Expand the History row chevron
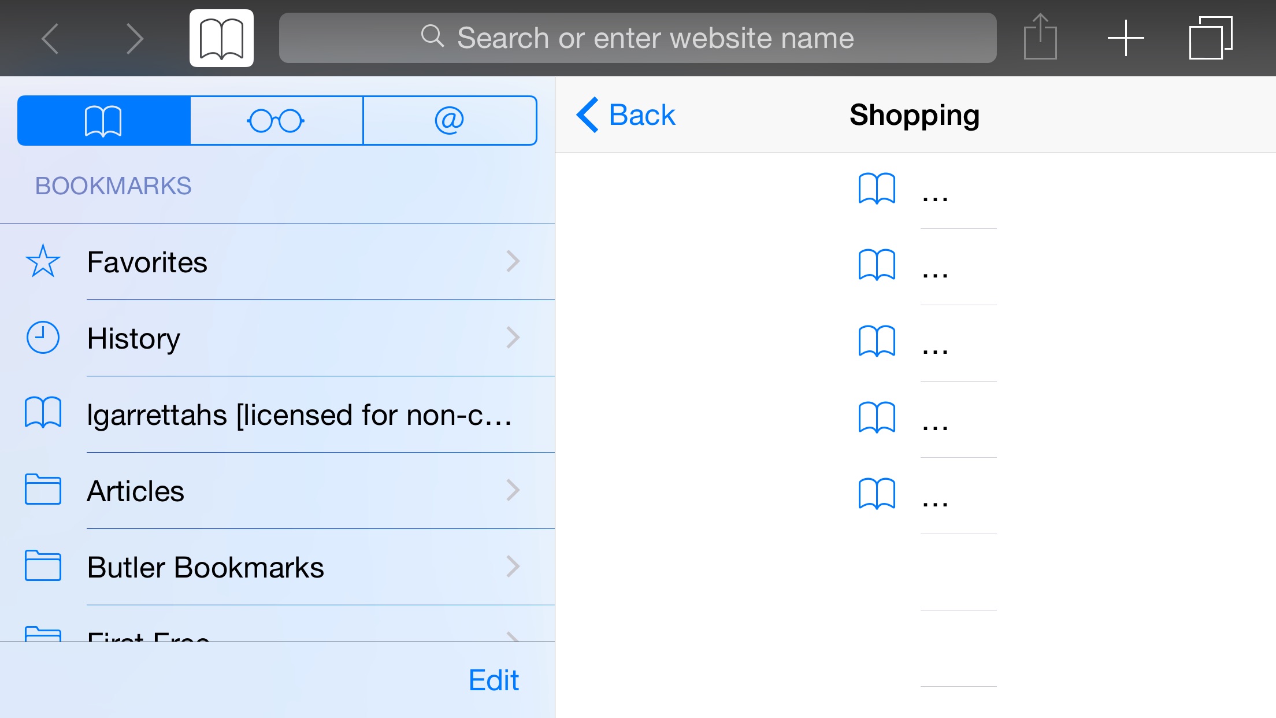The width and height of the screenshot is (1276, 718). point(513,338)
